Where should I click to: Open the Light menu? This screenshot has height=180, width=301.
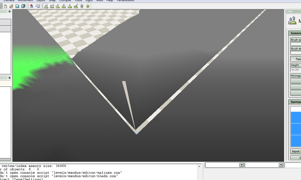(x=89, y=1)
